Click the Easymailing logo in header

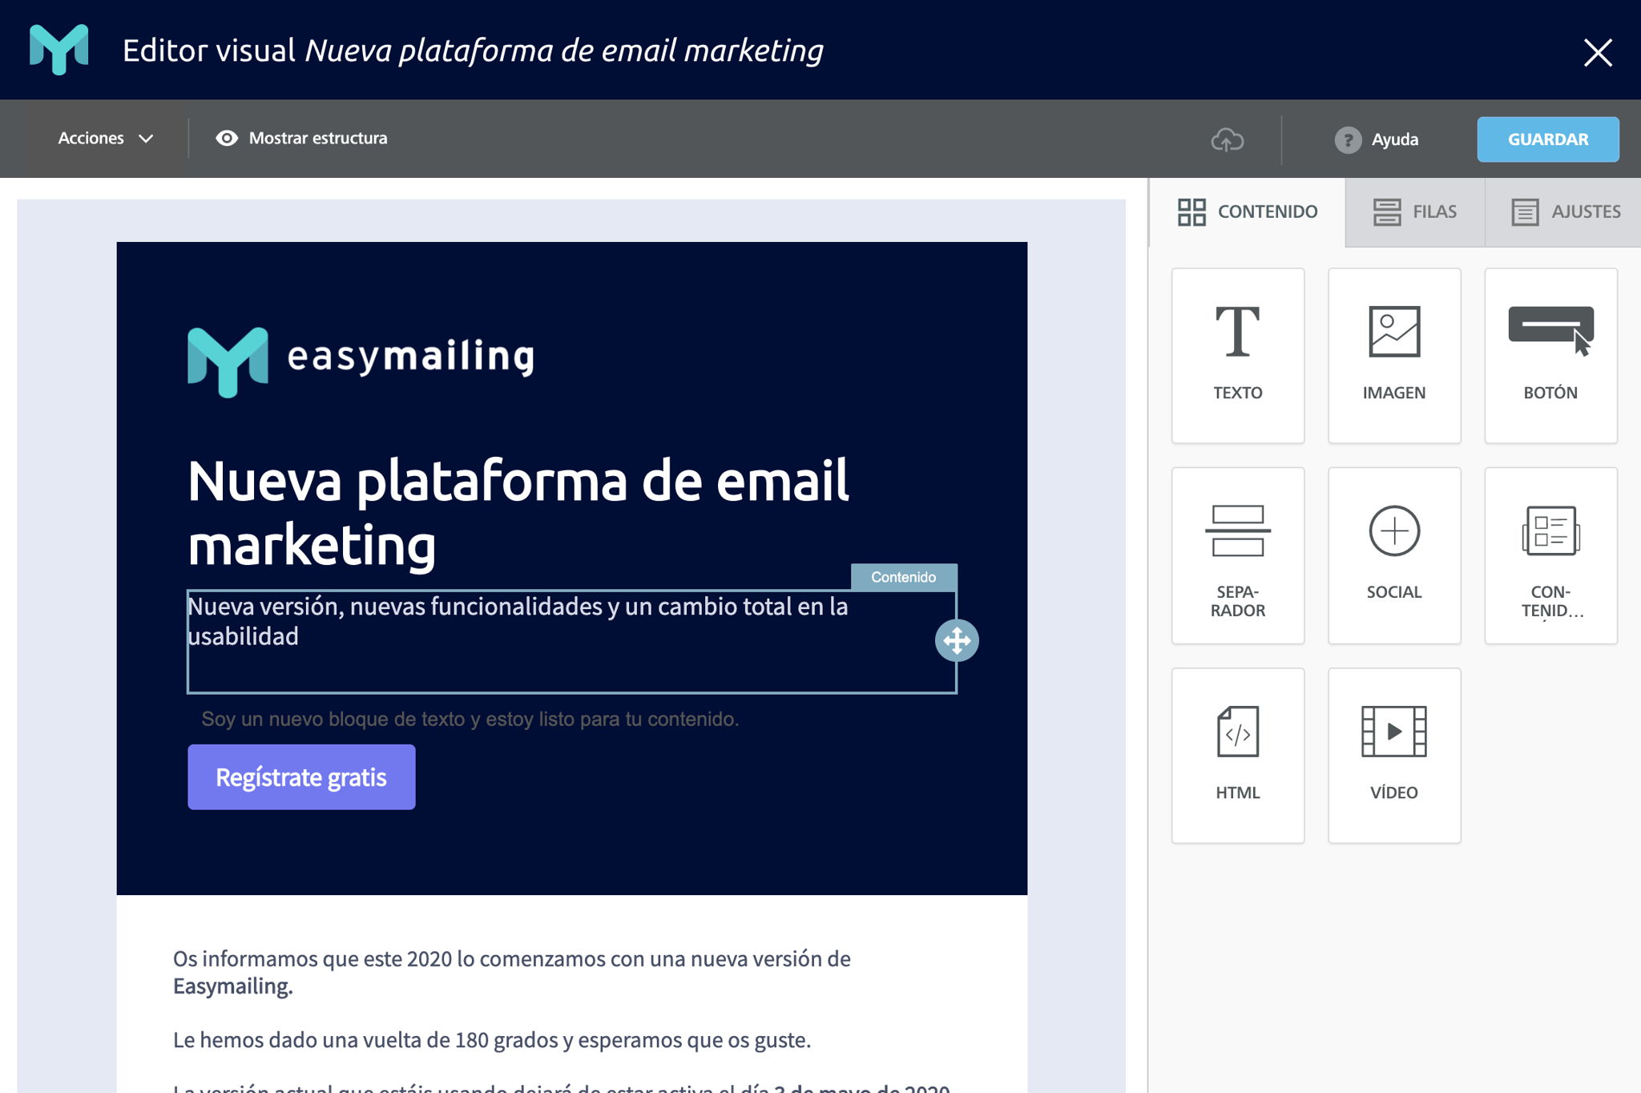pyautogui.click(x=58, y=50)
